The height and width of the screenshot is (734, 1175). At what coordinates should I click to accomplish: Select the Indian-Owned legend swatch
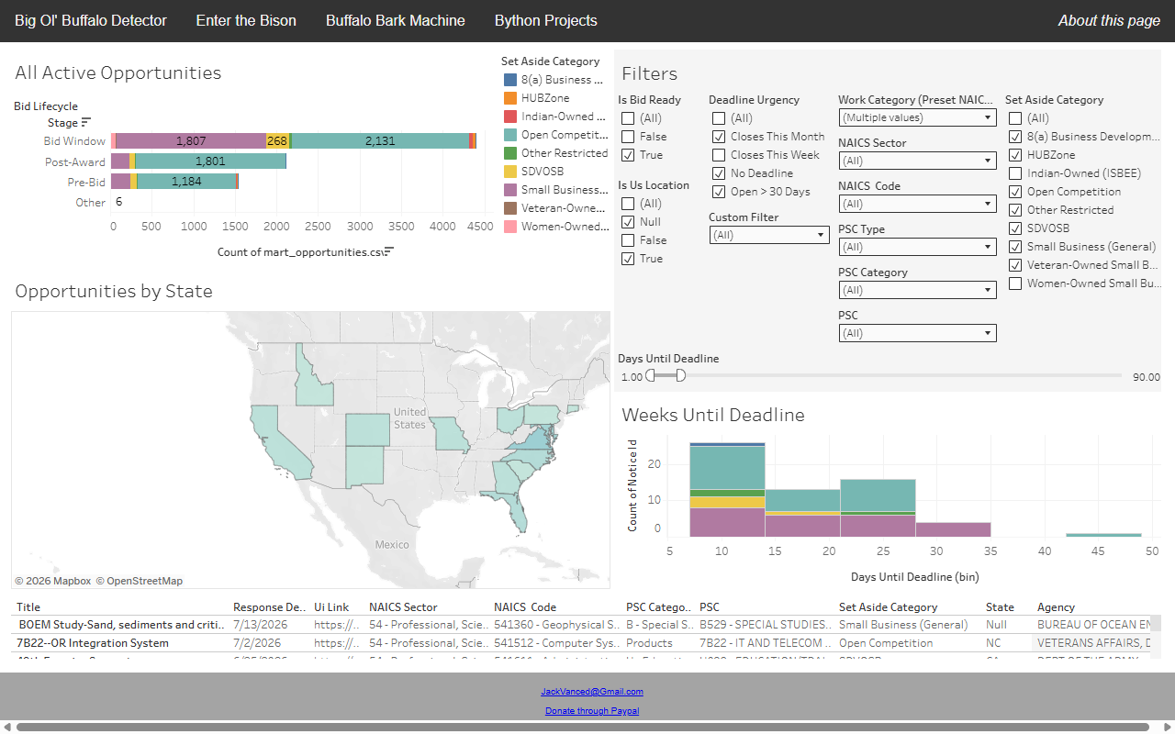[x=510, y=117]
